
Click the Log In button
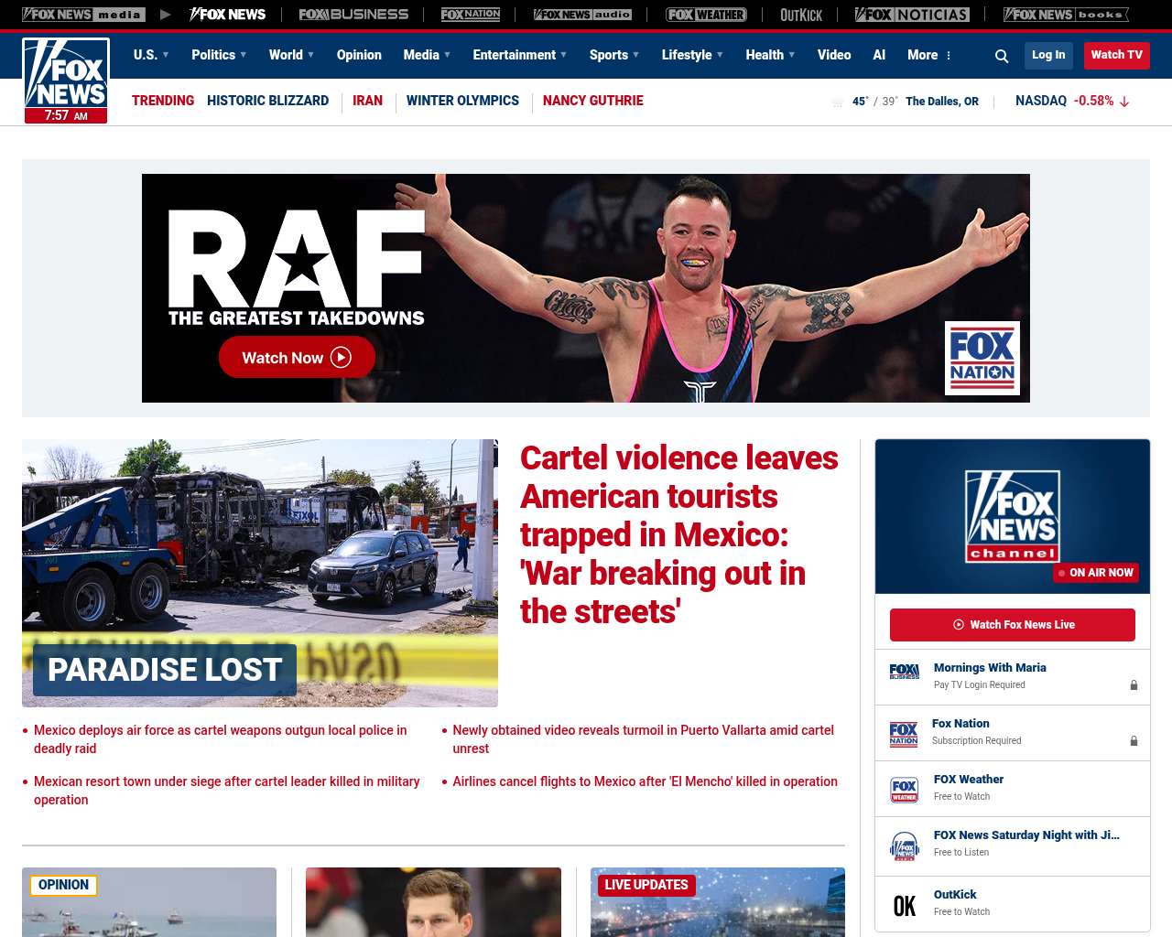click(1048, 55)
